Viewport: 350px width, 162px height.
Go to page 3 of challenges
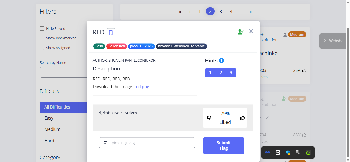tap(220, 12)
